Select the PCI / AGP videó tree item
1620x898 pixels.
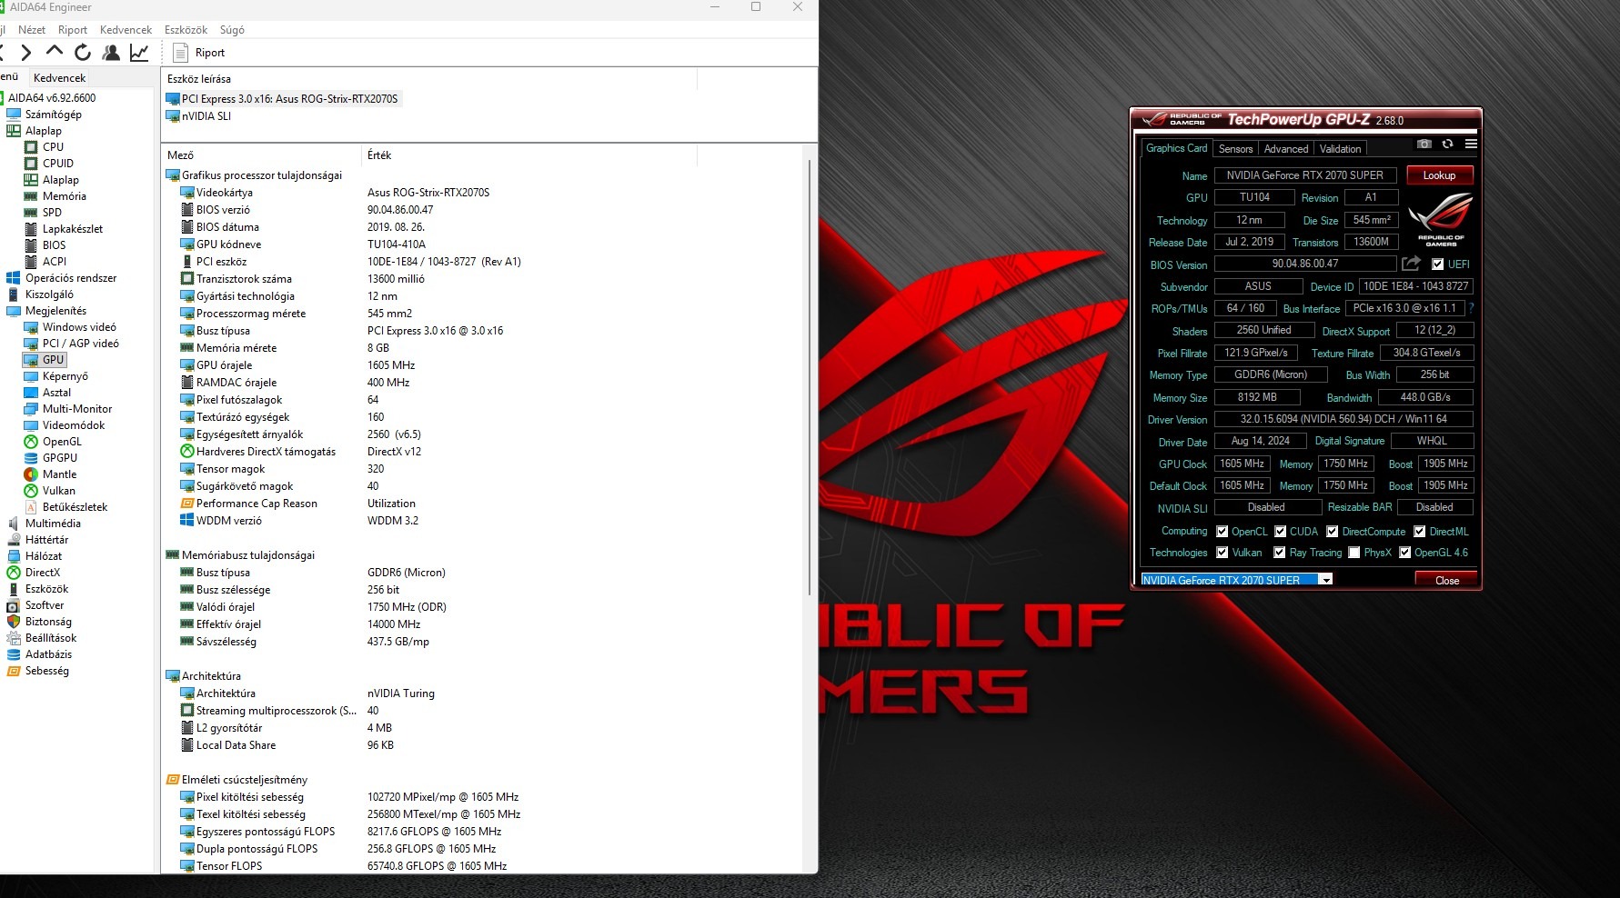point(80,344)
